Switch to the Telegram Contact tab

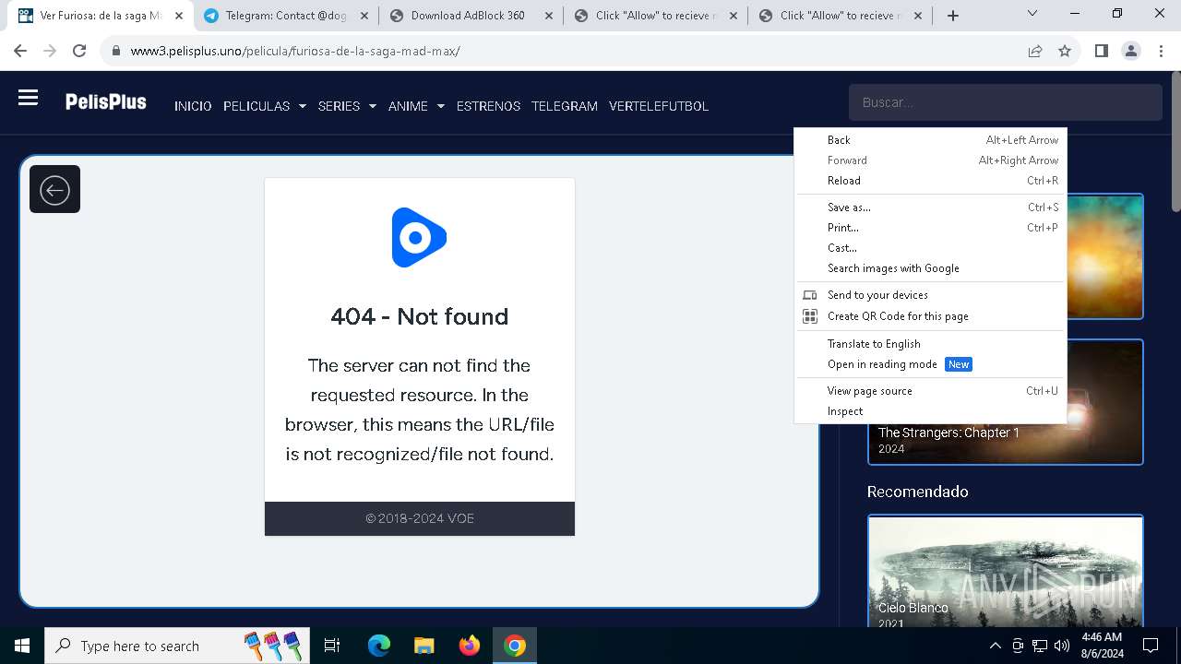[286, 16]
